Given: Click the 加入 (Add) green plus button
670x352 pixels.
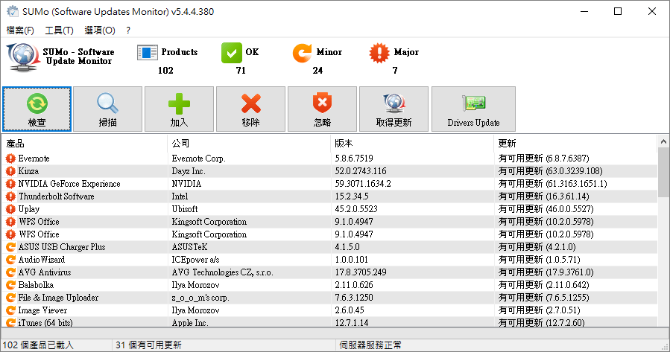Looking at the screenshot, I should tap(179, 109).
